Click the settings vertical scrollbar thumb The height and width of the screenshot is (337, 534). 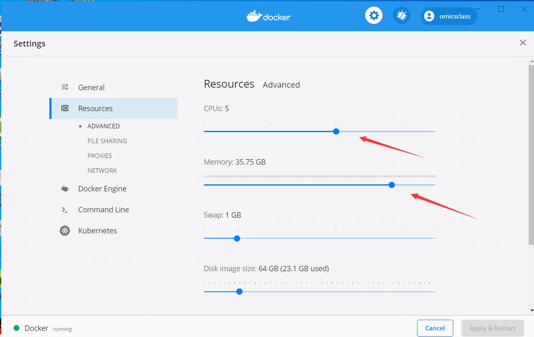(531, 155)
